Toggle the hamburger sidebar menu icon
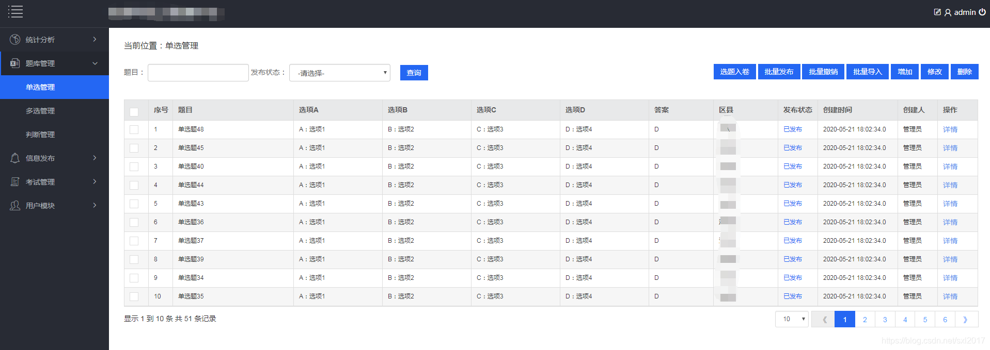The width and height of the screenshot is (990, 350). pyautogui.click(x=15, y=11)
